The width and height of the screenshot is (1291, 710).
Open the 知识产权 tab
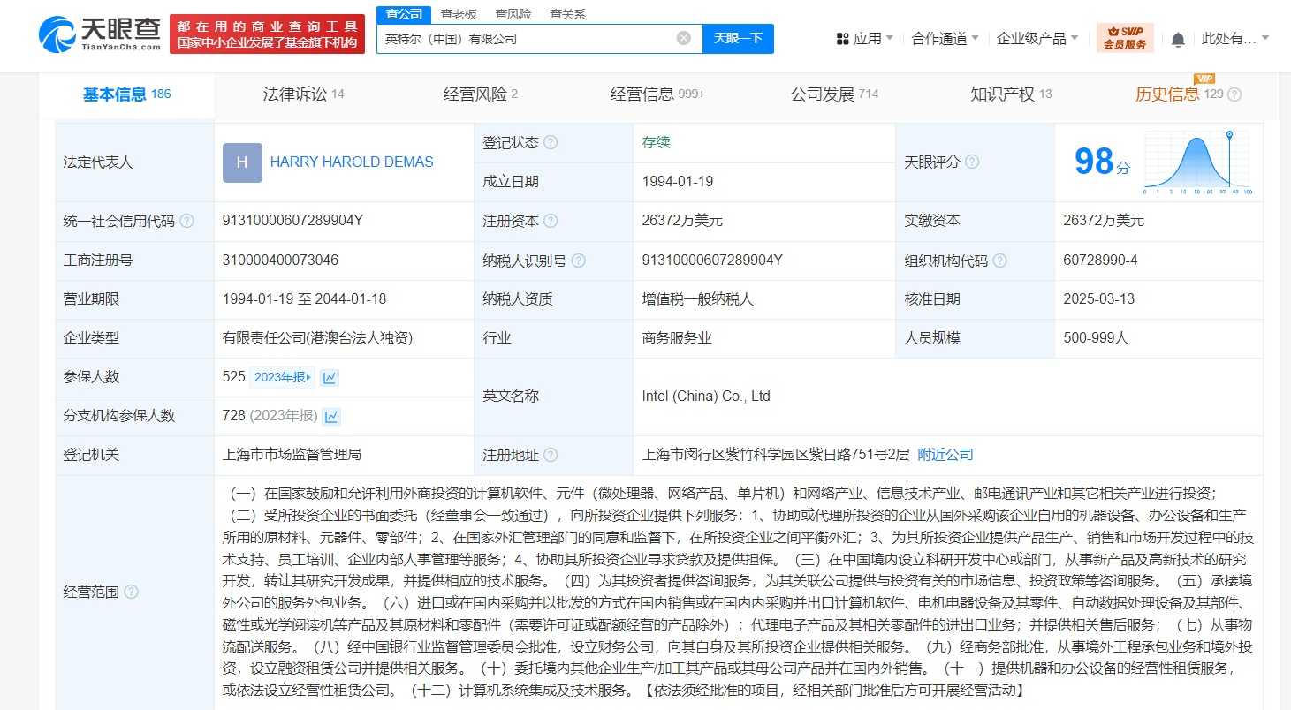click(x=1012, y=94)
